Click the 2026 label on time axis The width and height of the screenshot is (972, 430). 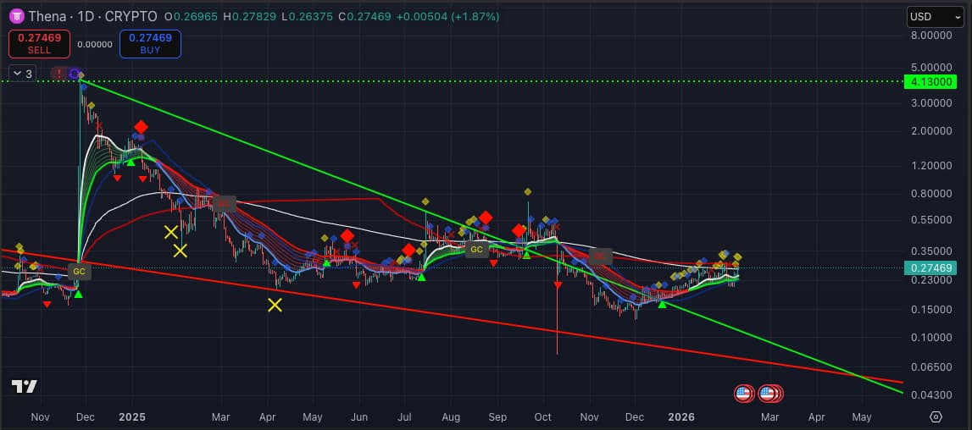tap(681, 417)
